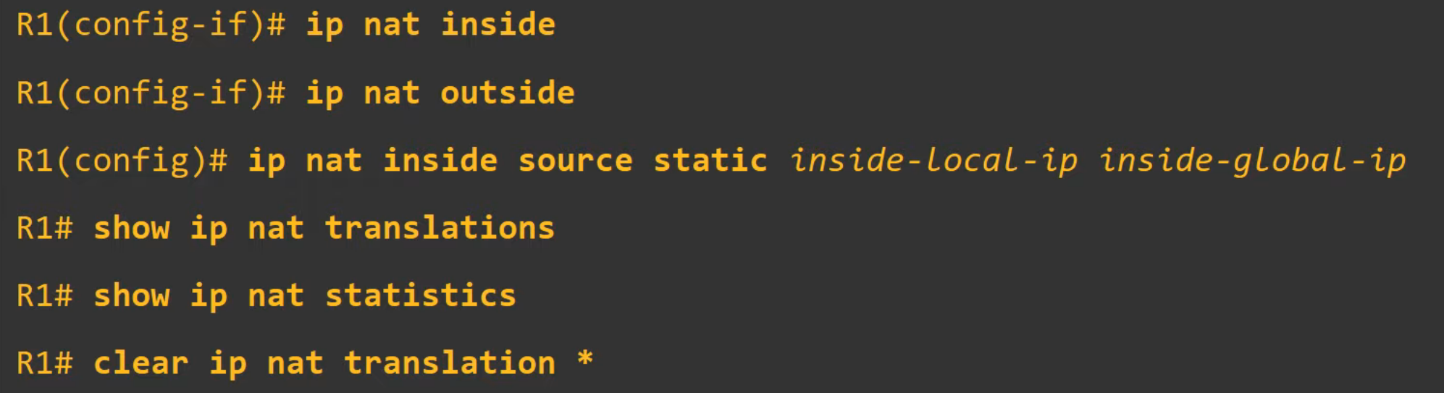This screenshot has height=393, width=1444.
Task: Click the "ip nat inside" command on the first line
Action: [x=430, y=25]
